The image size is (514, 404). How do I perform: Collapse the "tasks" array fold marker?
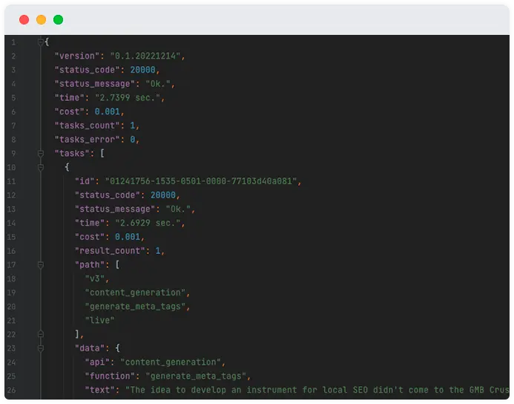click(x=41, y=153)
